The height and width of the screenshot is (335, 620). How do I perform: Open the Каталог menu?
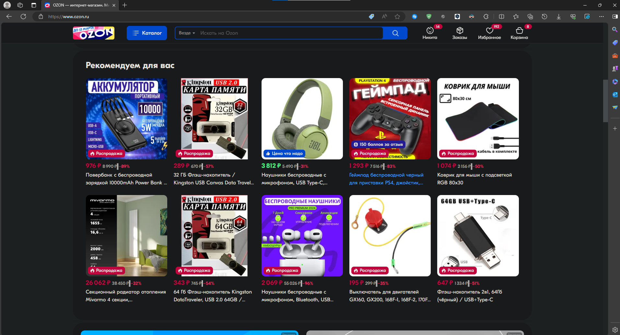(x=147, y=33)
